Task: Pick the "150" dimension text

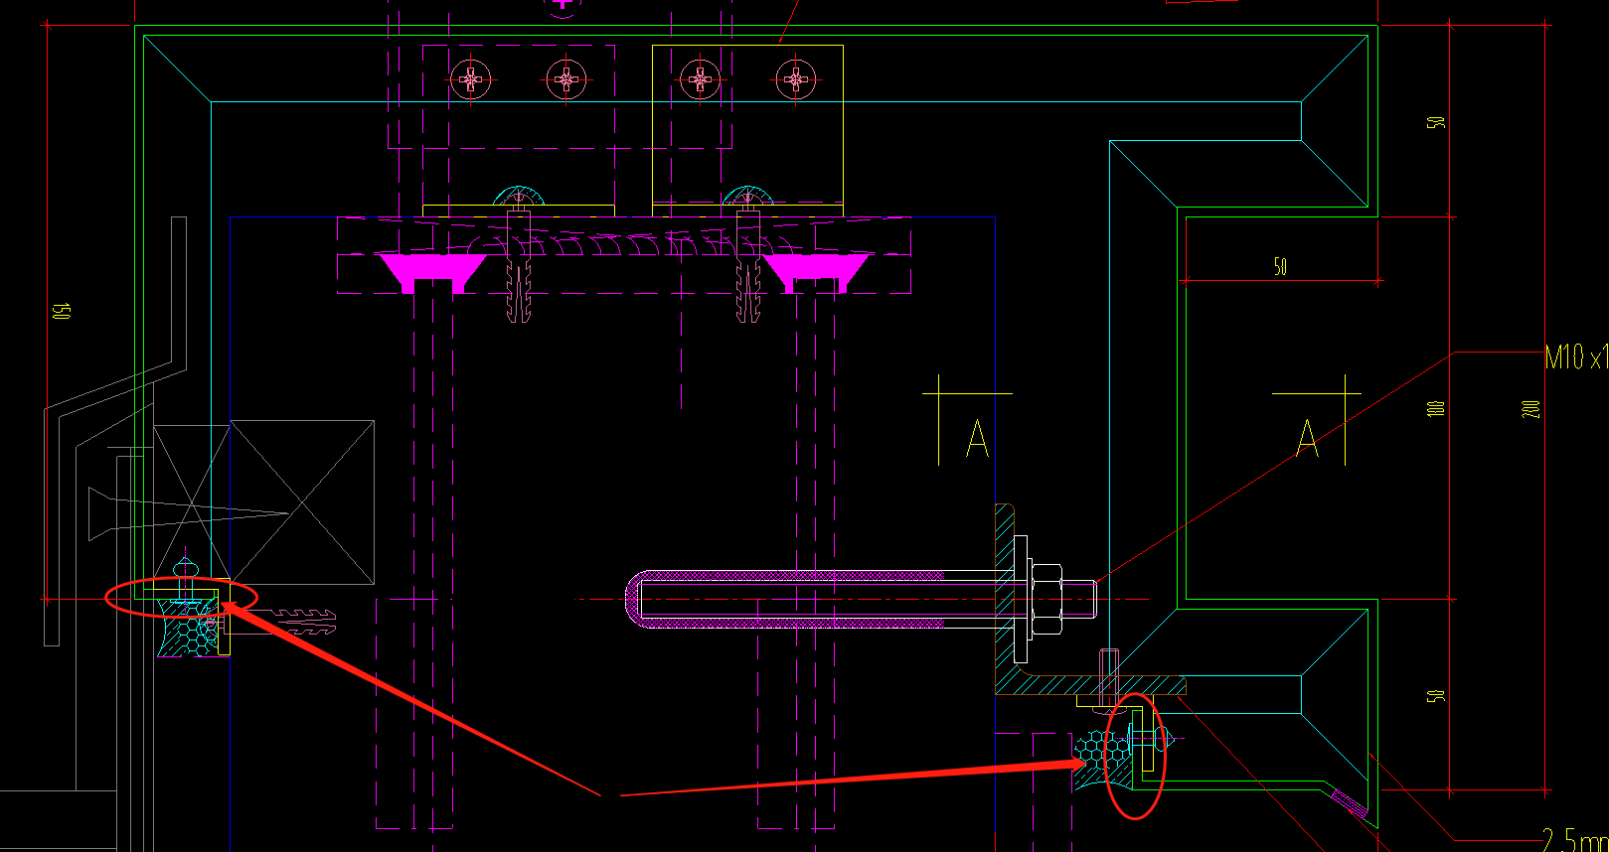Action: point(62,311)
